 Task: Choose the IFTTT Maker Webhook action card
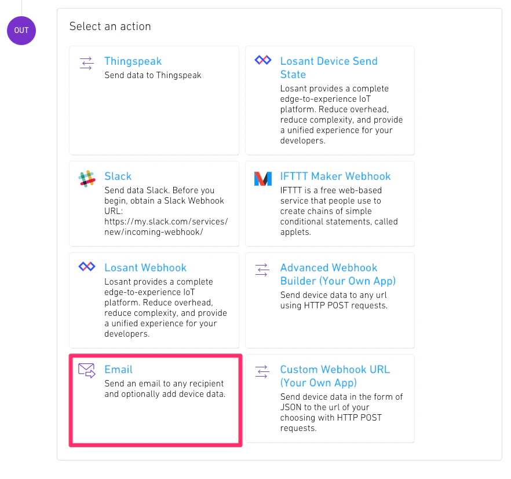330,204
